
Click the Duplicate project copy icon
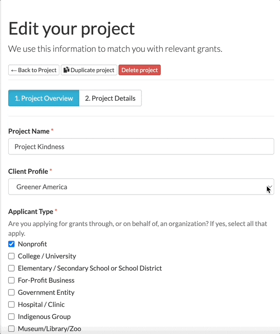[67, 70]
